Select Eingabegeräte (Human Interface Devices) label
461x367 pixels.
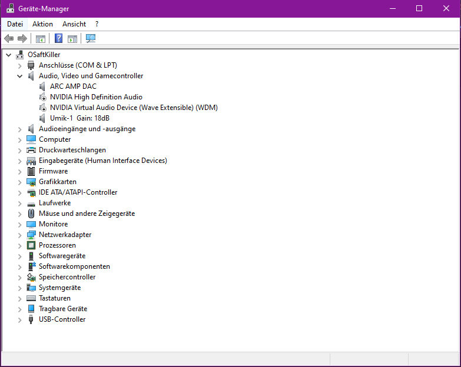coord(103,161)
